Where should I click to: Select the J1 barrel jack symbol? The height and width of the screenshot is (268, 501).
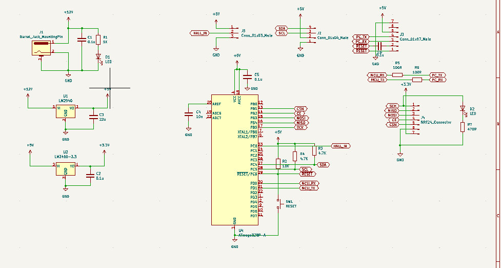click(41, 49)
